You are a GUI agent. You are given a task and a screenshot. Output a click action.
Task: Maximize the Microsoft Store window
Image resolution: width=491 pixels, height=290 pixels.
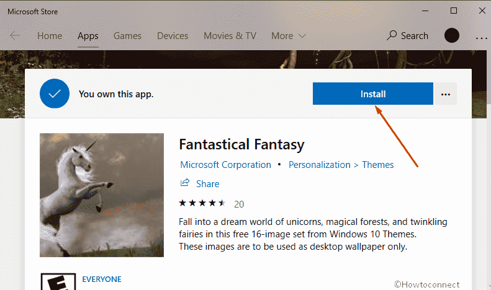(453, 11)
